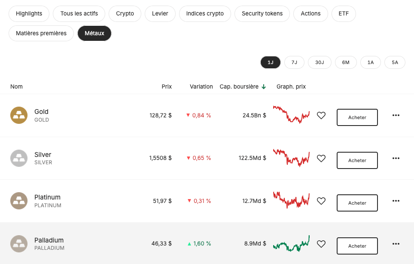Click the Palladium asset icon
The image size is (414, 264).
click(19, 244)
